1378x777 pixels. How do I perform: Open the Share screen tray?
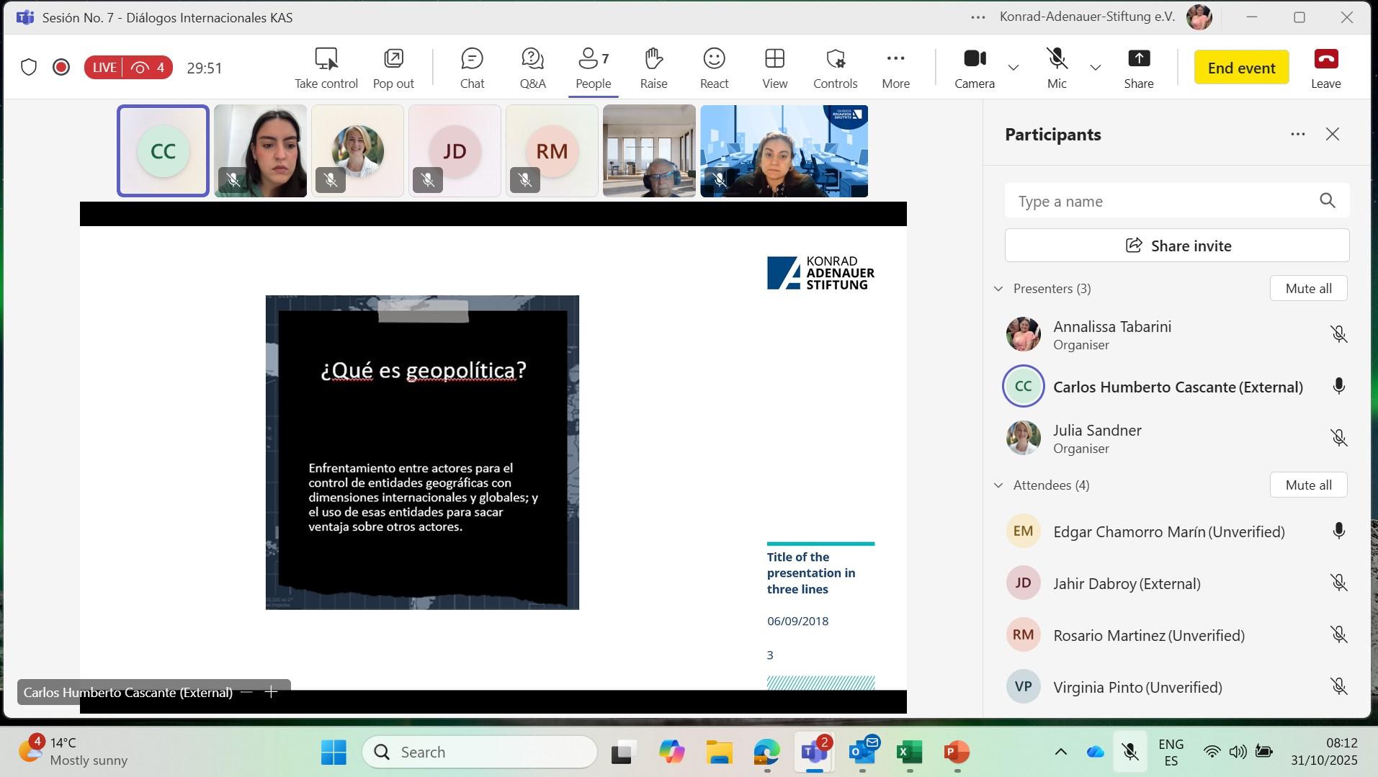point(1138,68)
